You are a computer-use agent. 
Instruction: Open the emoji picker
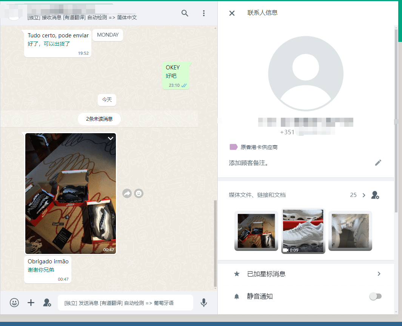click(x=14, y=303)
